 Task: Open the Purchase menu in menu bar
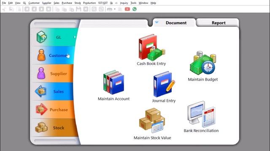(67, 3)
